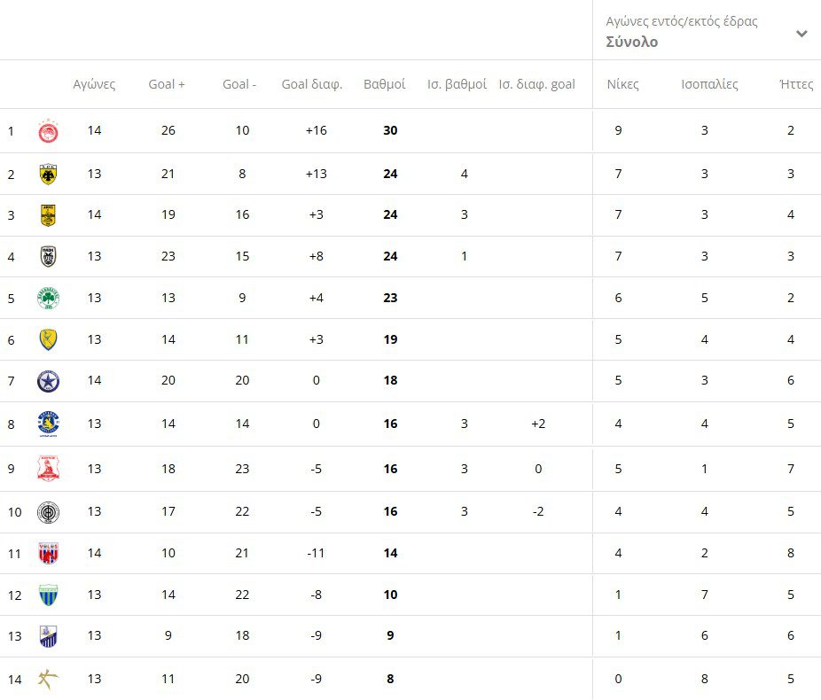Click the Αγώνες column header
Viewport: 821px width, 700px height.
pyautogui.click(x=94, y=84)
